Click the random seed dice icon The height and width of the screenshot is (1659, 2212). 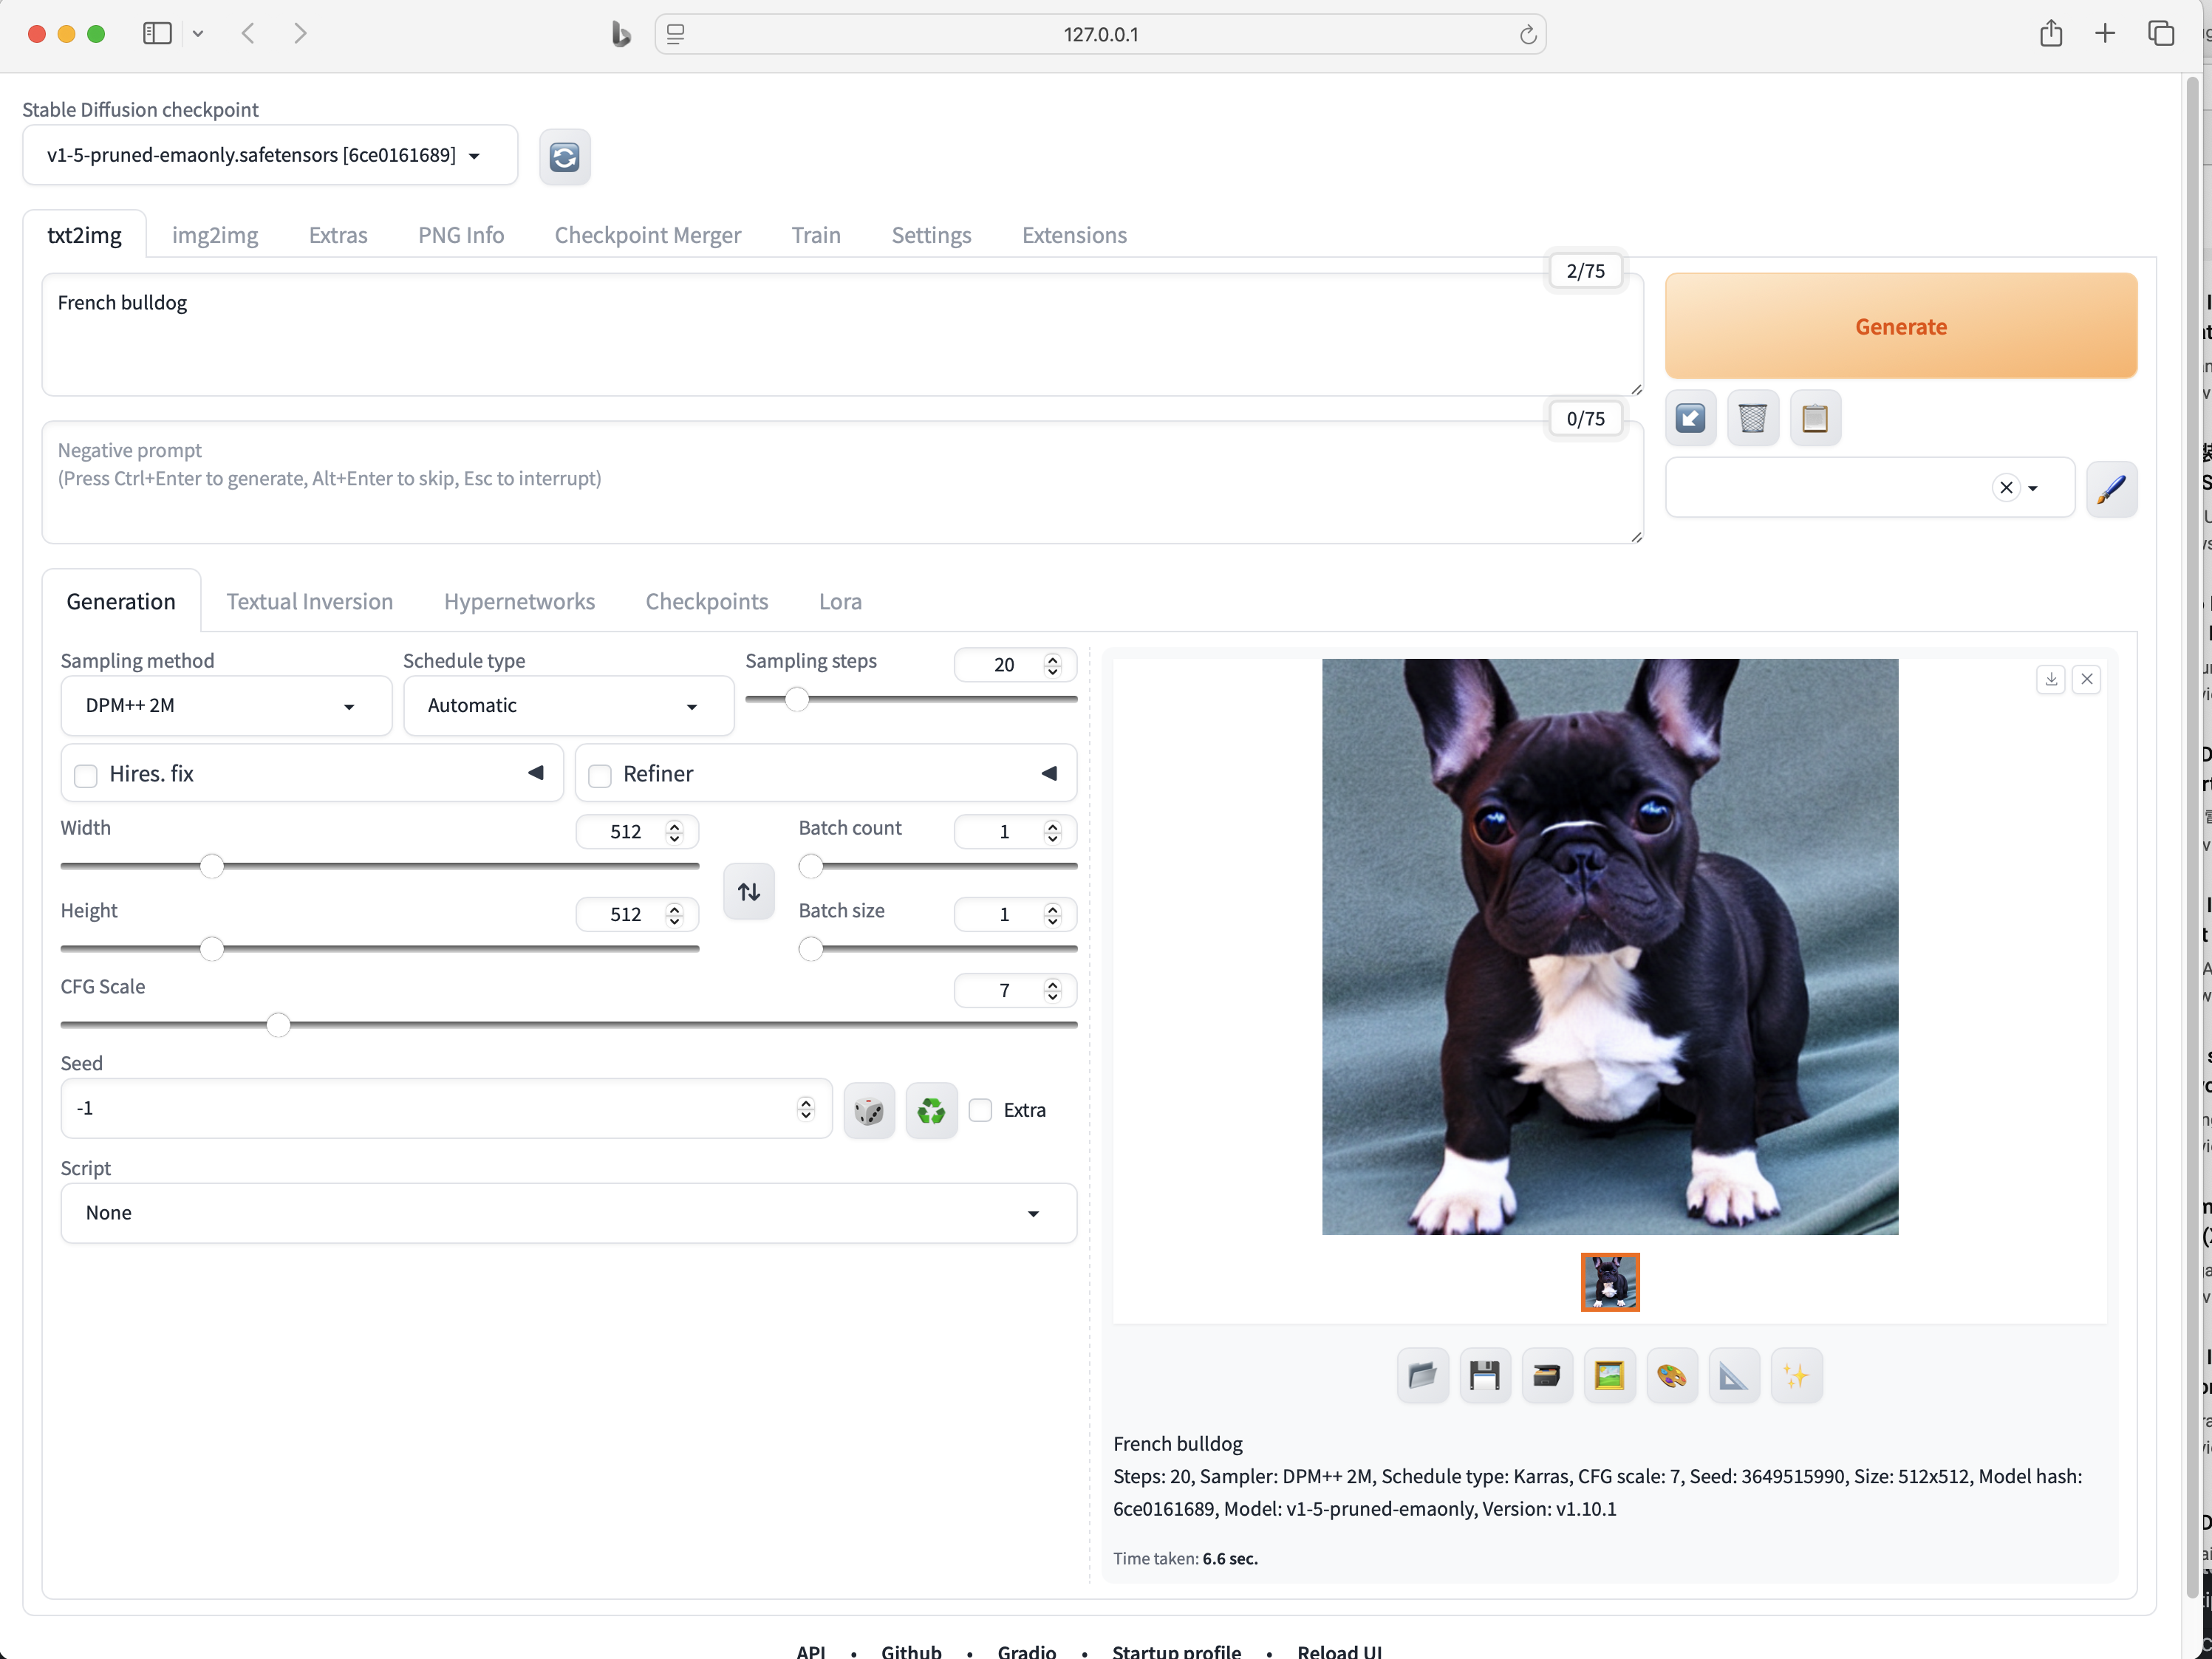tap(869, 1110)
